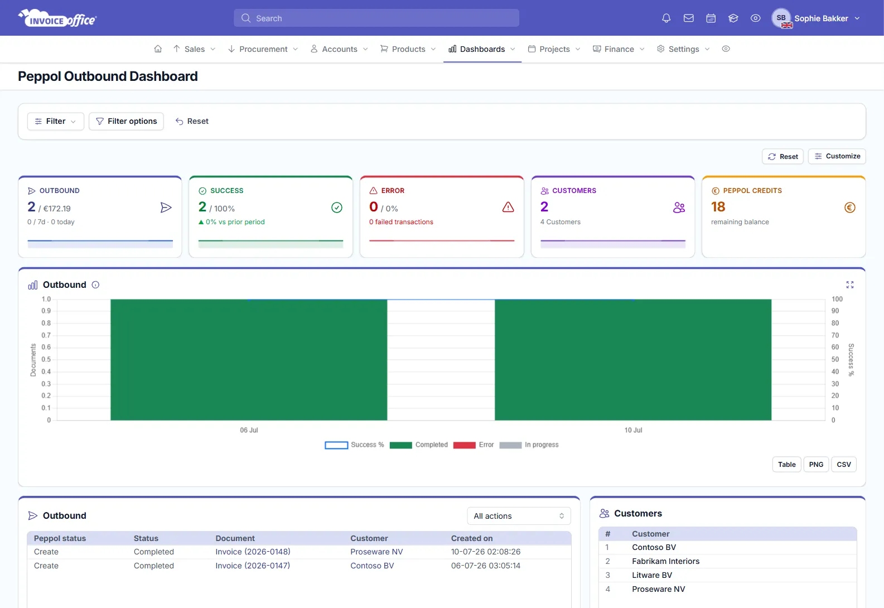This screenshot has height=608, width=884.
Task: Click in the Search field
Action: pyautogui.click(x=376, y=18)
